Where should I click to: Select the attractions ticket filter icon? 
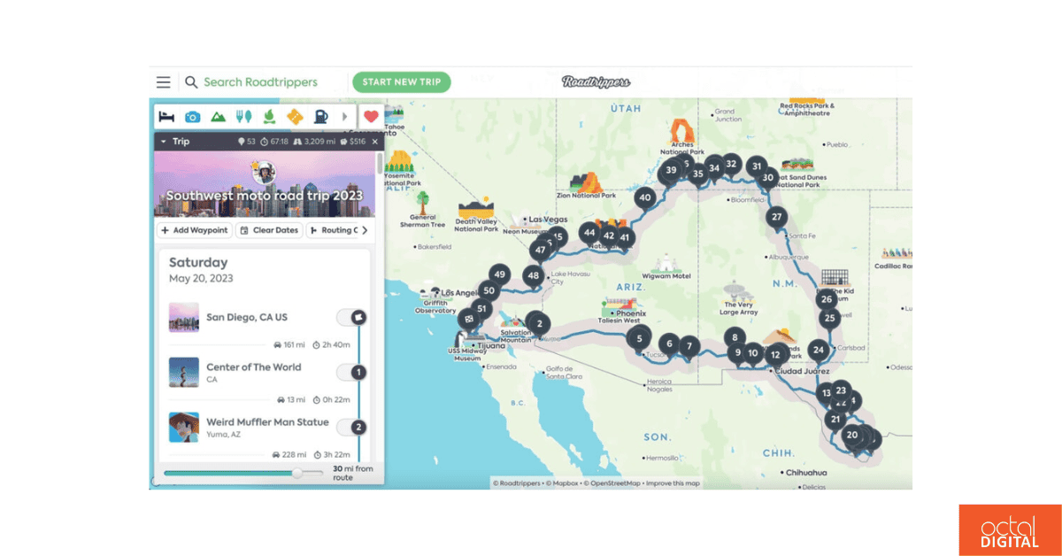[294, 116]
